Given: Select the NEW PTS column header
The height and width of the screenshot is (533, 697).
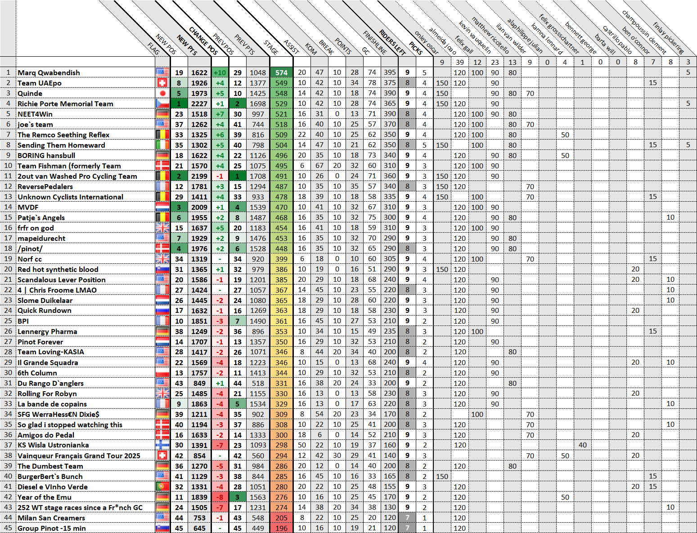Looking at the screenshot, I should [x=187, y=45].
